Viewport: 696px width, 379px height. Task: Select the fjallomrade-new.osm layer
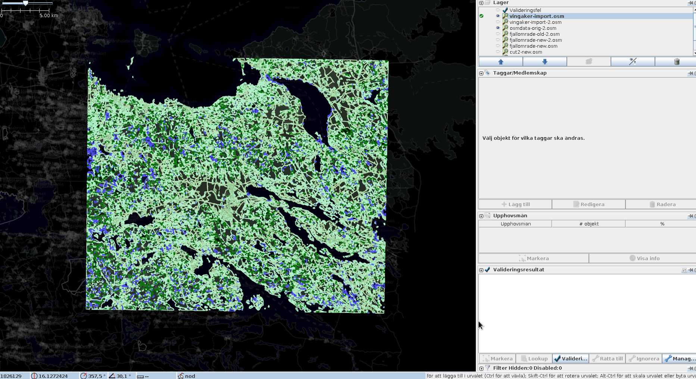pyautogui.click(x=533, y=46)
